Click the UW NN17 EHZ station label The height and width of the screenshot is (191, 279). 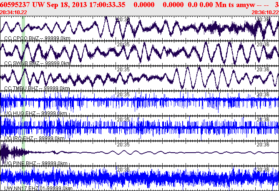[38, 188]
